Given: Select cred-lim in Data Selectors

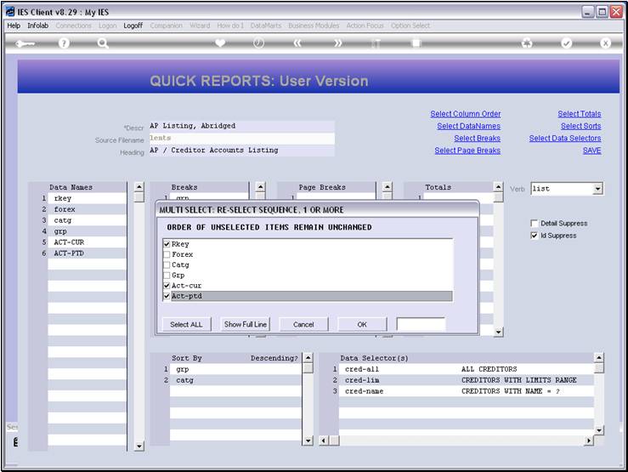Looking at the screenshot, I should coord(467,380).
